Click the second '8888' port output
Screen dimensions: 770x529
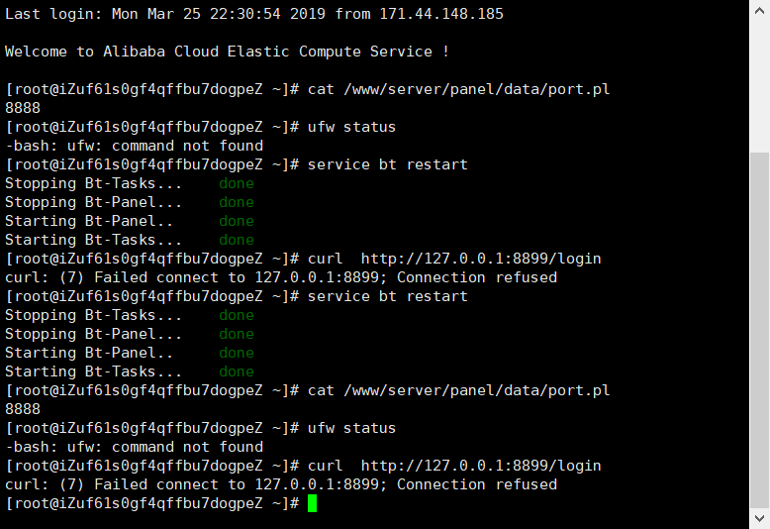pyautogui.click(x=23, y=409)
